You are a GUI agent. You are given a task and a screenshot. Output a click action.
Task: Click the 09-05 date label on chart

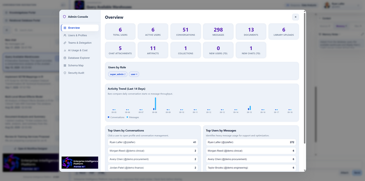click(x=114, y=112)
